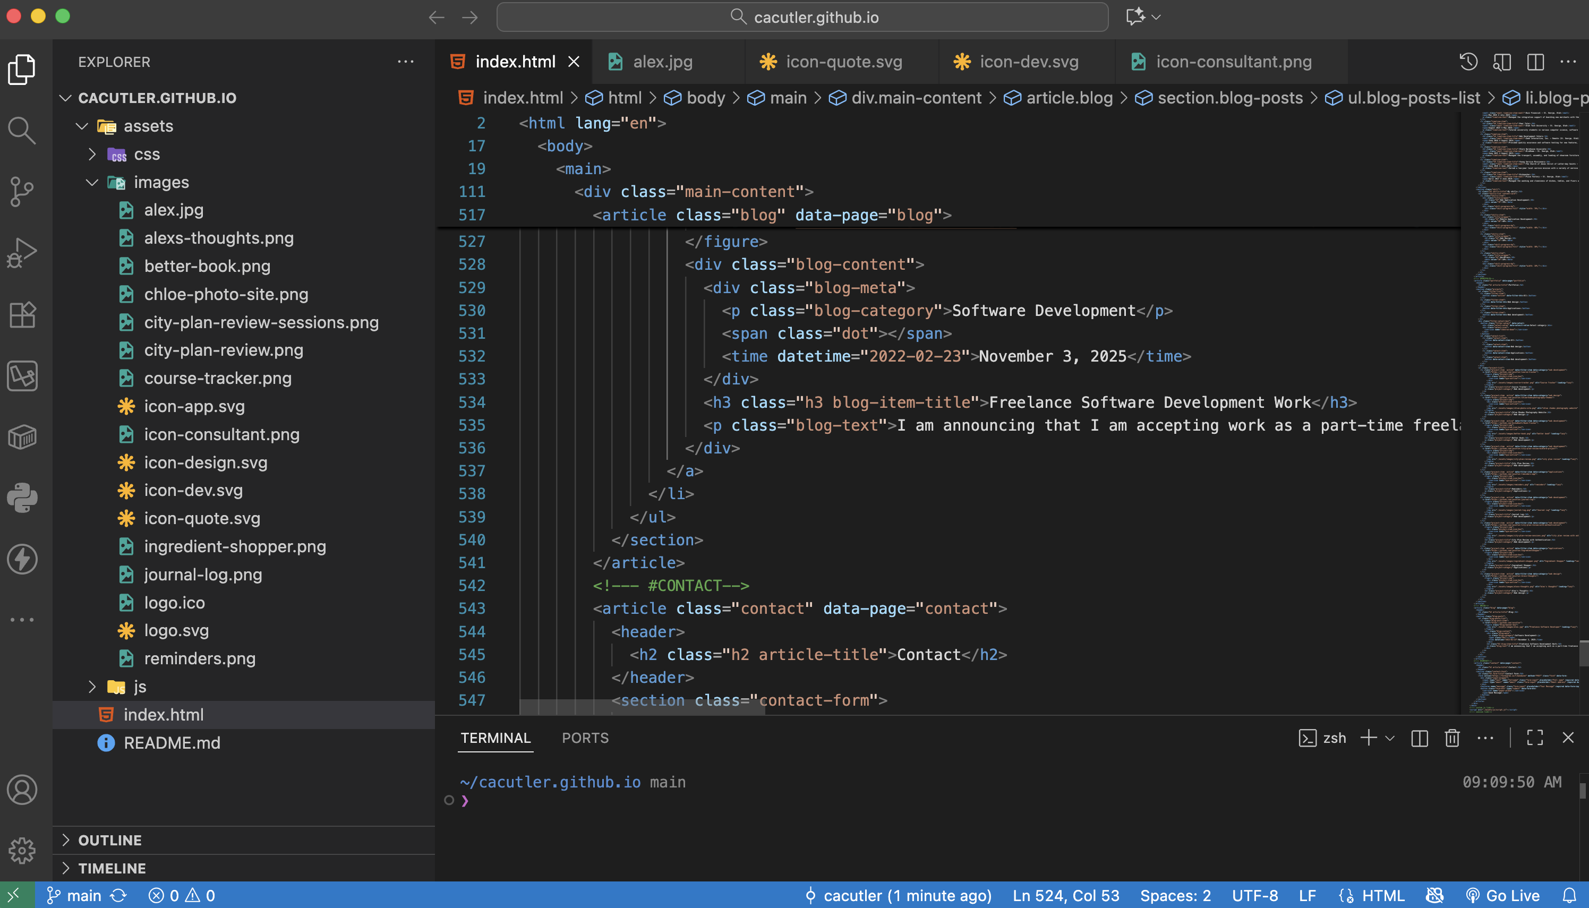1589x908 pixels.
Task: Open the Run and Debug view
Action: [22, 252]
